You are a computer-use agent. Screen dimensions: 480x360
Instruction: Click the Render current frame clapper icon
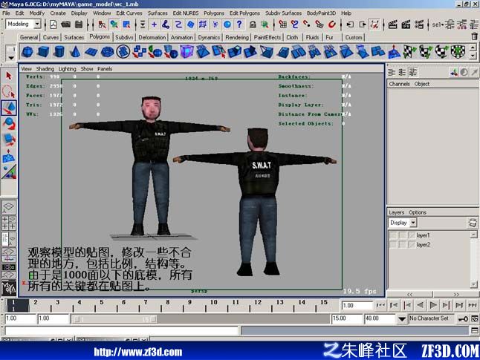click(393, 24)
